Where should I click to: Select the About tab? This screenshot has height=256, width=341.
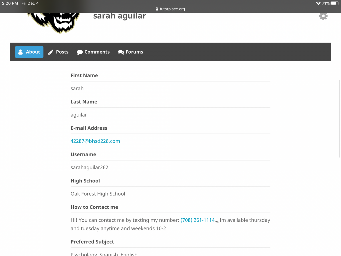(x=29, y=52)
